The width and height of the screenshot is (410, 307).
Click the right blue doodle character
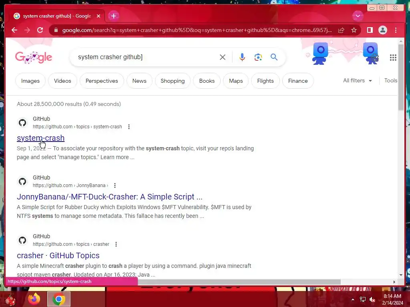370,54
